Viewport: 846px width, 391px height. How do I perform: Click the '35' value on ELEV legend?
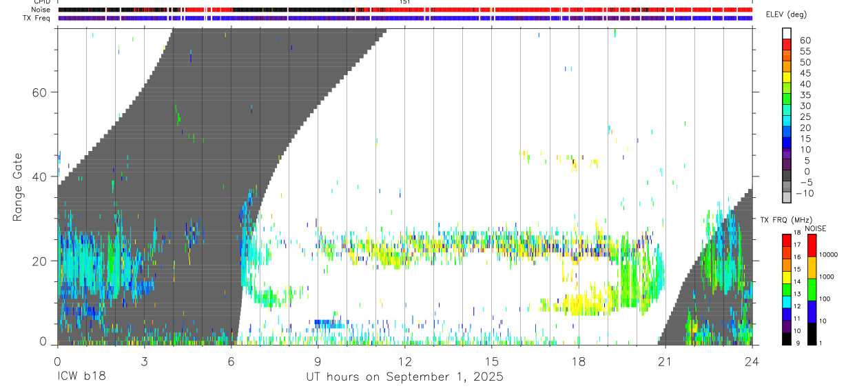805,95
